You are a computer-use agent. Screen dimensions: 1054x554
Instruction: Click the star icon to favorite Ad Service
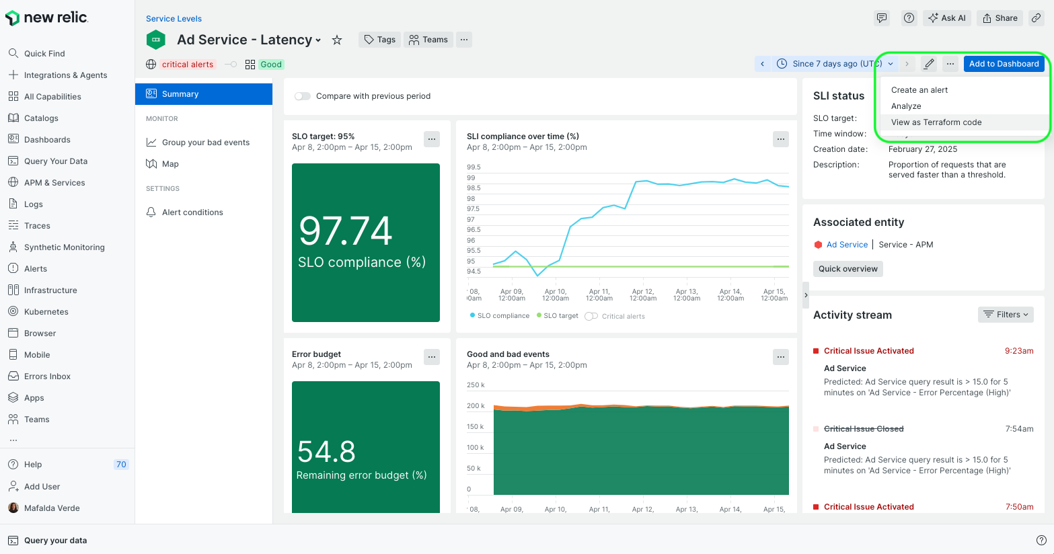pyautogui.click(x=337, y=40)
